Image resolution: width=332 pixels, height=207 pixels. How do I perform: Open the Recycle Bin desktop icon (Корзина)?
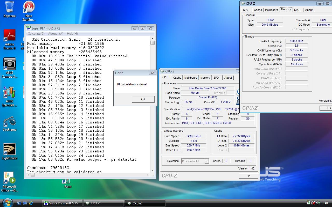tap(10, 9)
